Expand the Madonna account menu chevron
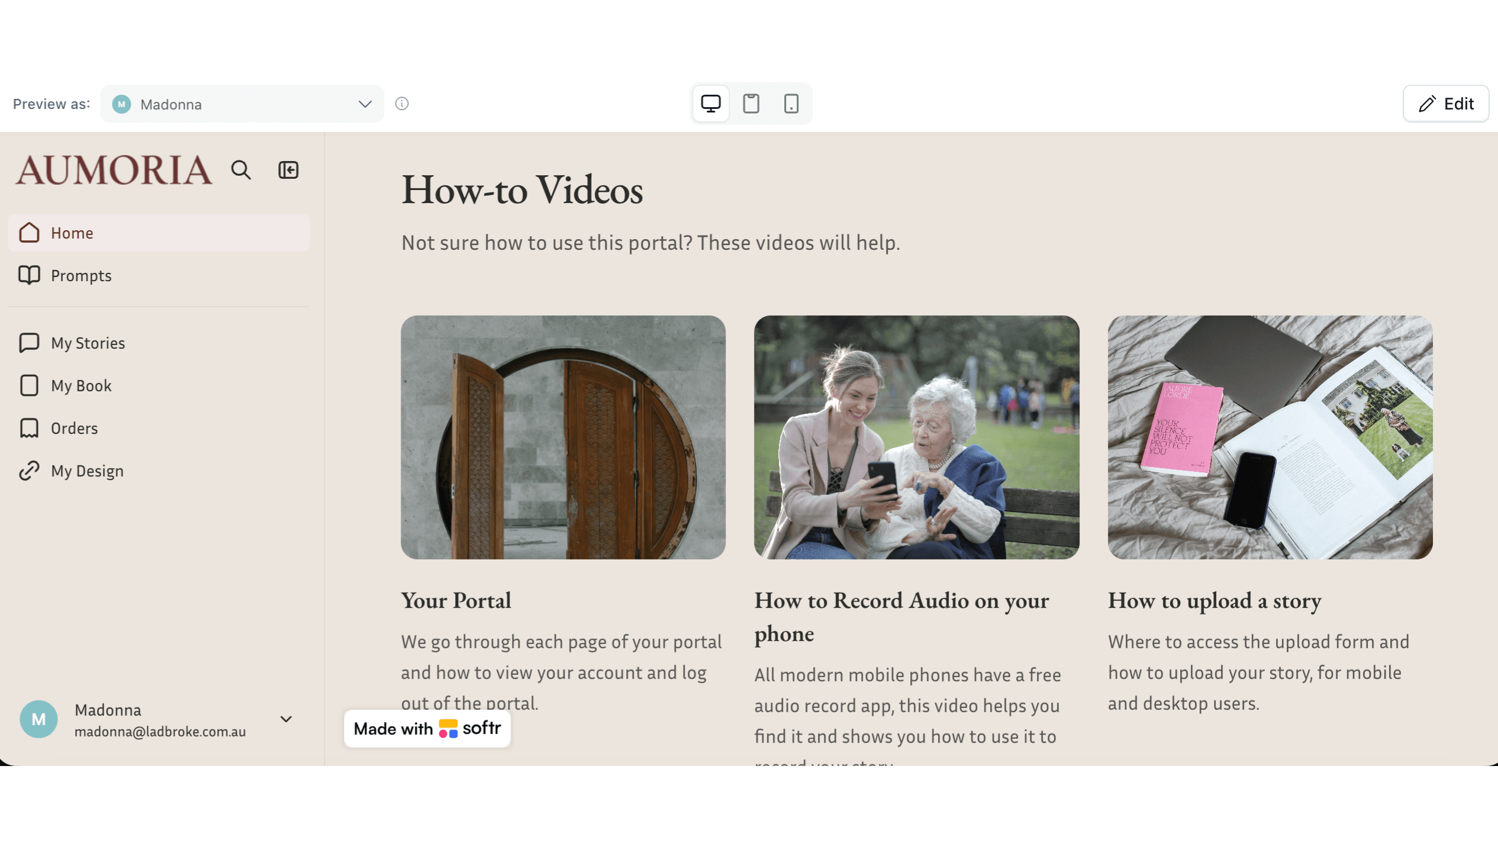The image size is (1498, 843). click(x=286, y=719)
